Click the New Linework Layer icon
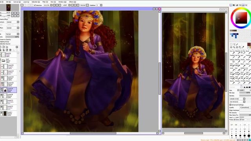Image resolution: width=251 pixels, height=141 pixels. click(4, 47)
